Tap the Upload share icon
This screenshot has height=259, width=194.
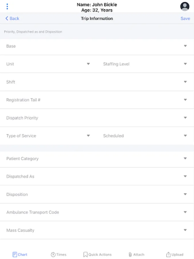point(168,254)
